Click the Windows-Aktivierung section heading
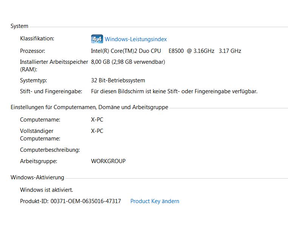The height and width of the screenshot is (225, 288). (x=37, y=177)
